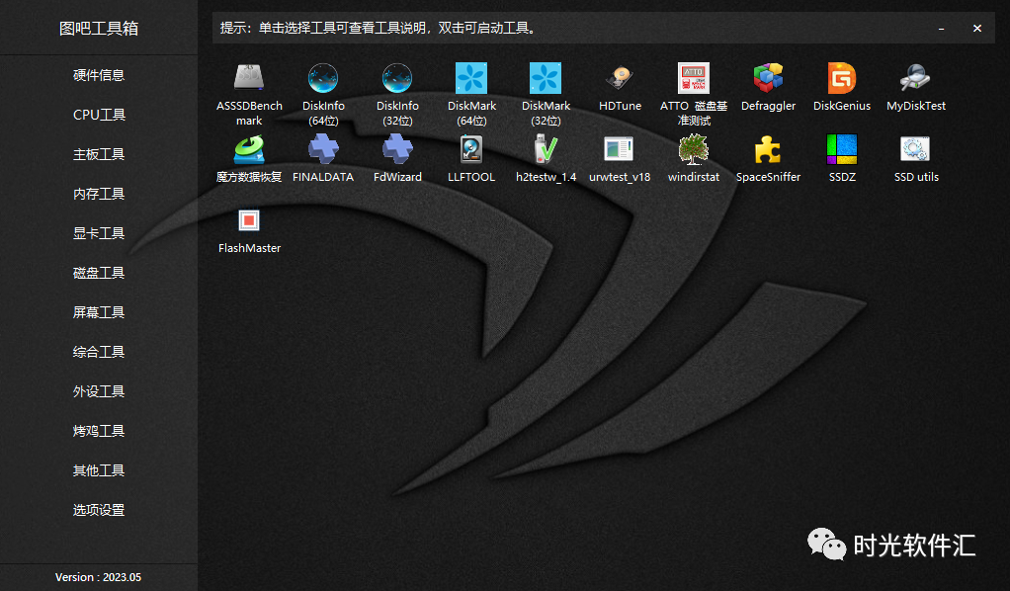Select DiskInfo (64位) icon

323,78
